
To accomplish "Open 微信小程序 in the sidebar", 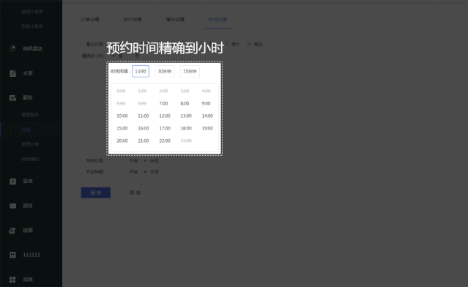I will [32, 12].
